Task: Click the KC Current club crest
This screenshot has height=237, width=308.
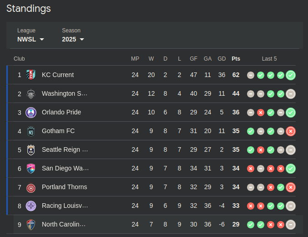Action: point(31,75)
